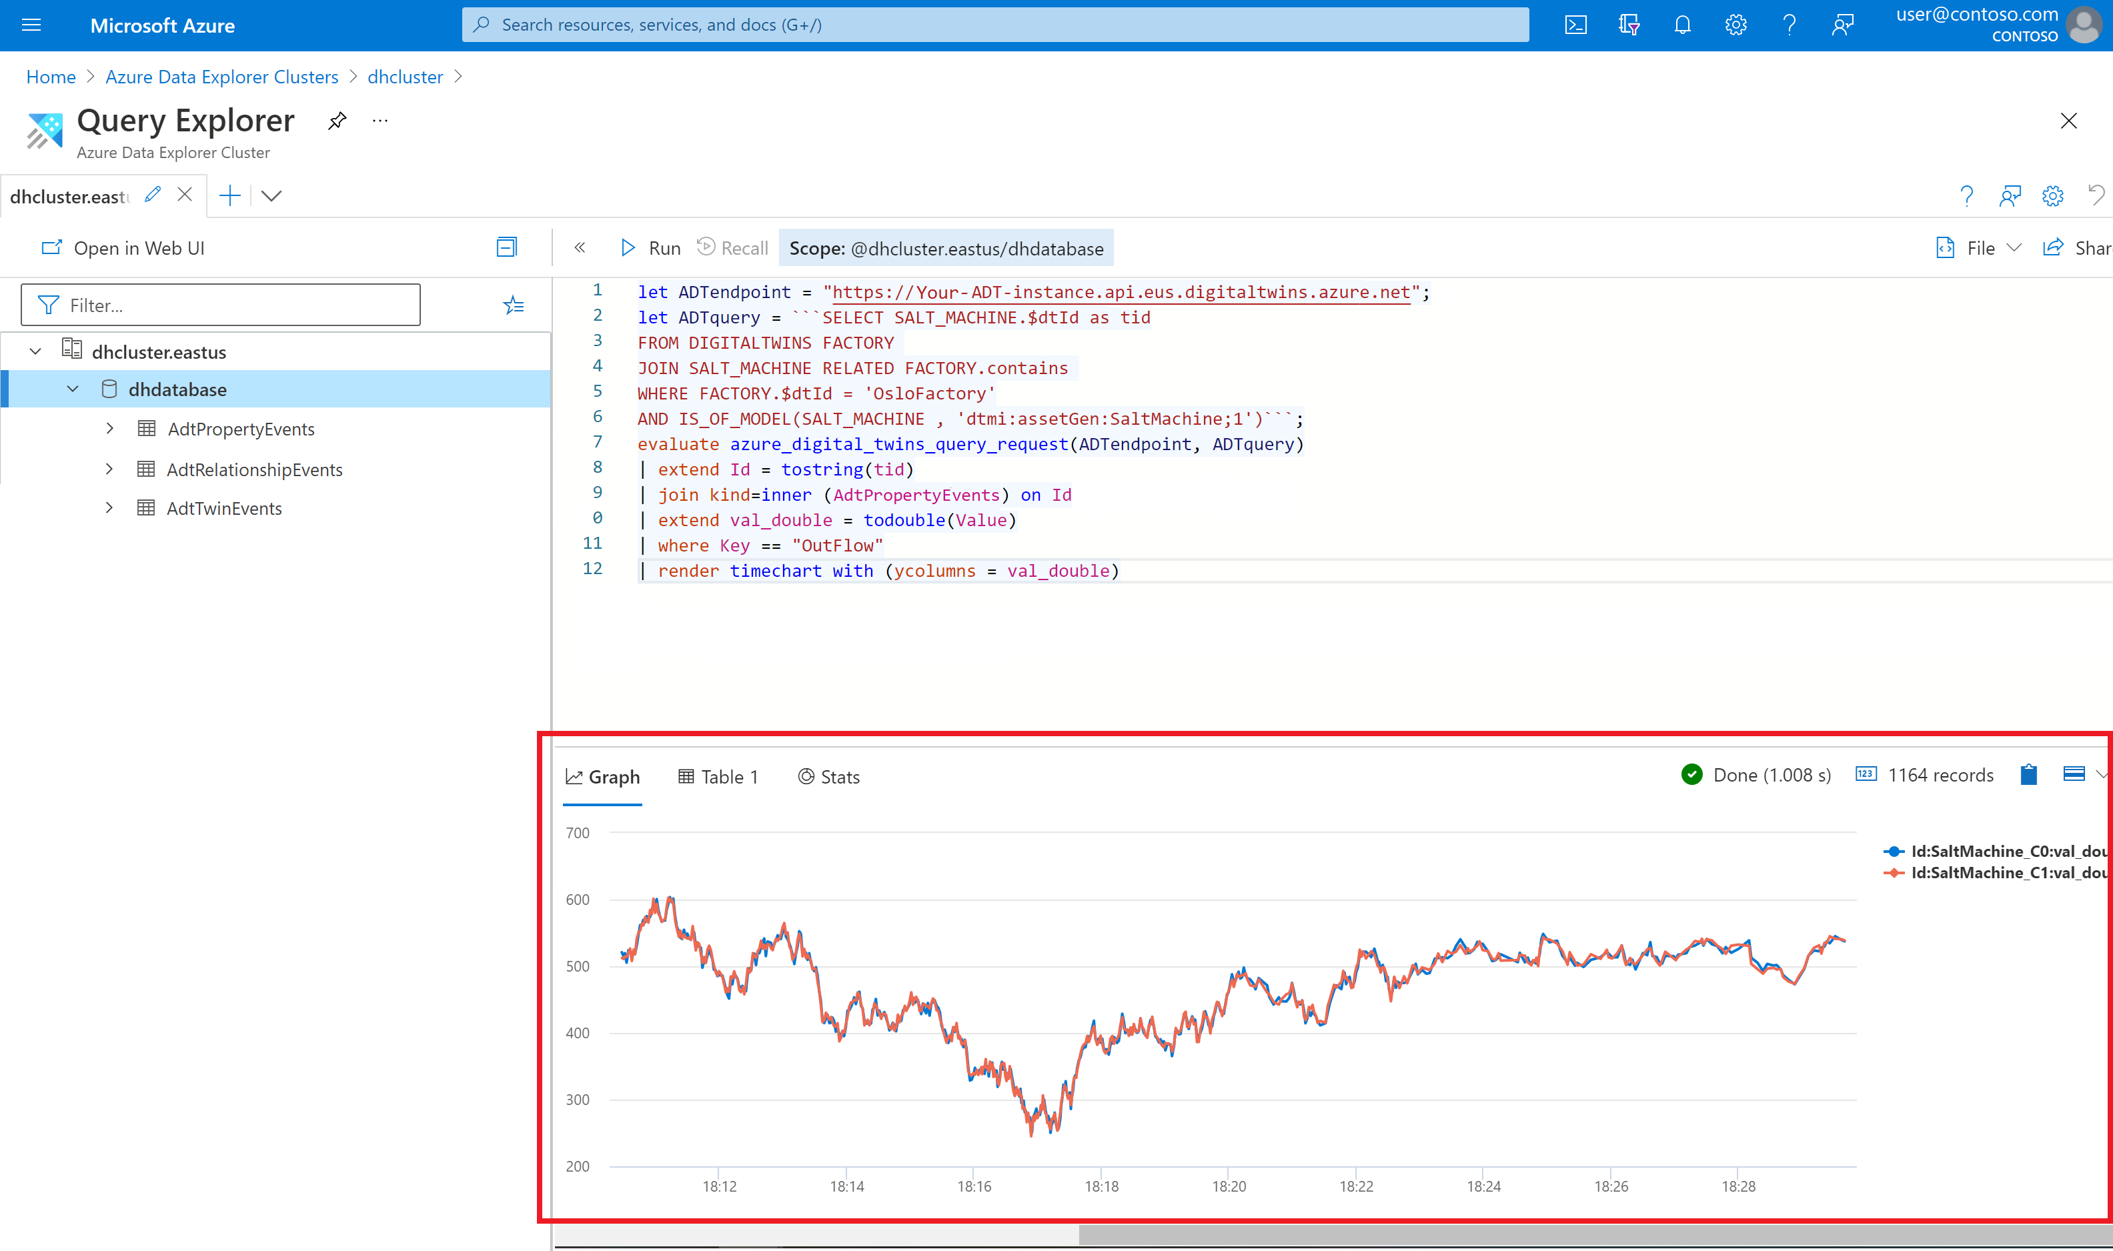The height and width of the screenshot is (1251, 2113).
Task: Expand the AdtTwinEvents table
Action: (x=109, y=507)
